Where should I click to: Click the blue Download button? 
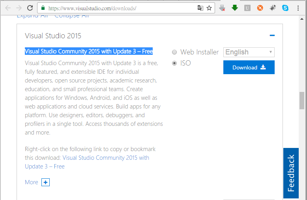point(249,67)
